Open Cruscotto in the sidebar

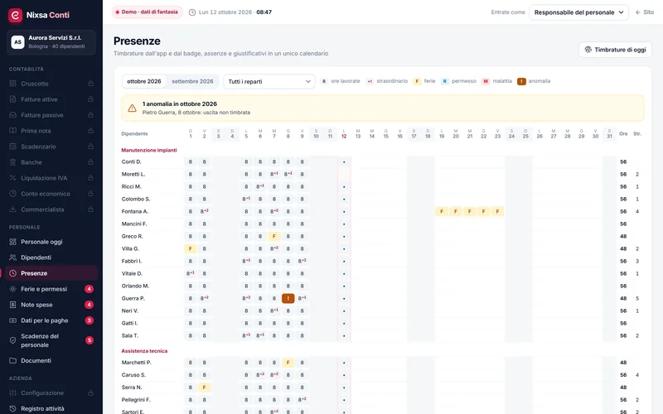pyautogui.click(x=51, y=84)
